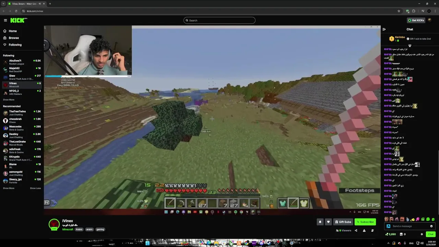The width and height of the screenshot is (439, 247).
Task: Click the KICK logo
Action: pyautogui.click(x=19, y=20)
